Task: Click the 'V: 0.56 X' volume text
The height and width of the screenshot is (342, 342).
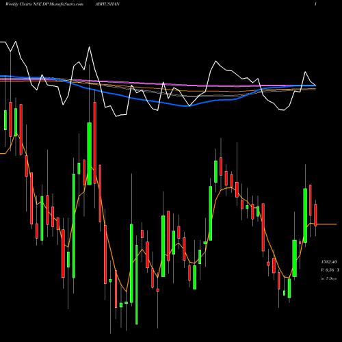Action: click(330, 270)
